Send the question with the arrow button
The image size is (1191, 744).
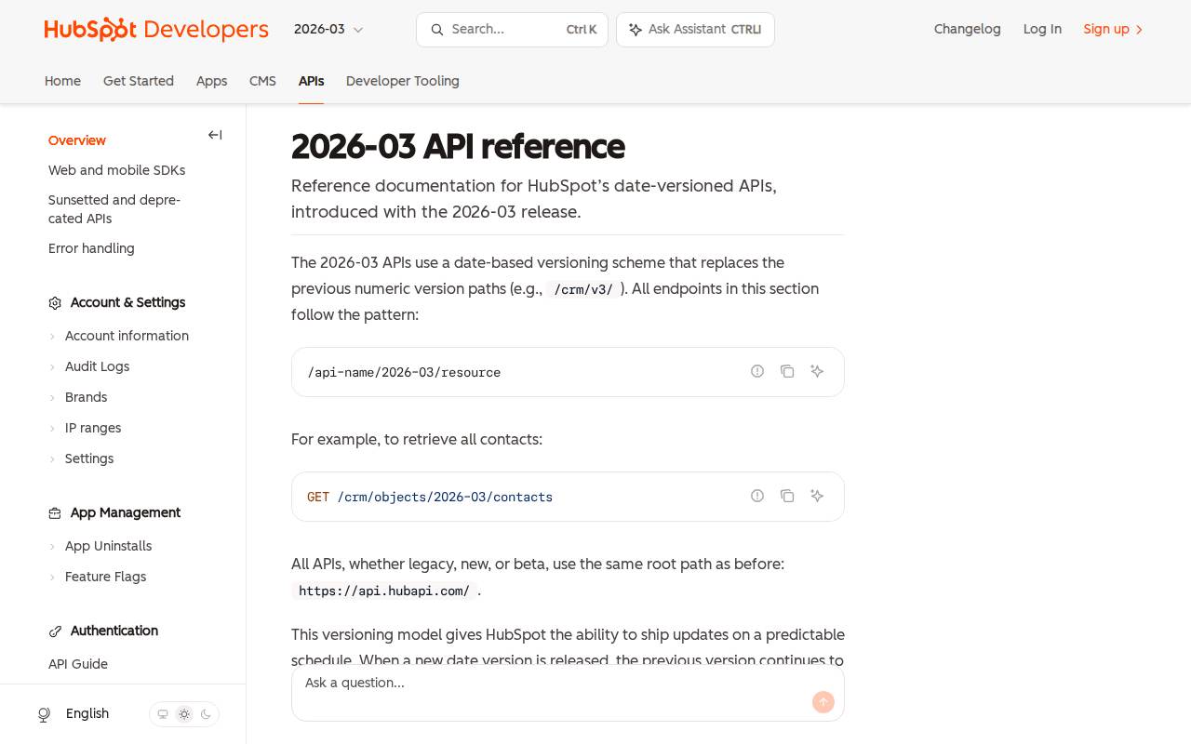point(823,702)
